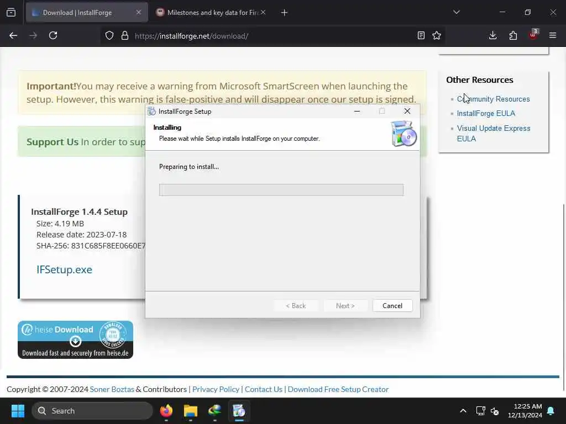The image size is (566, 424).
Task: Download IFSetup.exe link
Action: pos(64,269)
